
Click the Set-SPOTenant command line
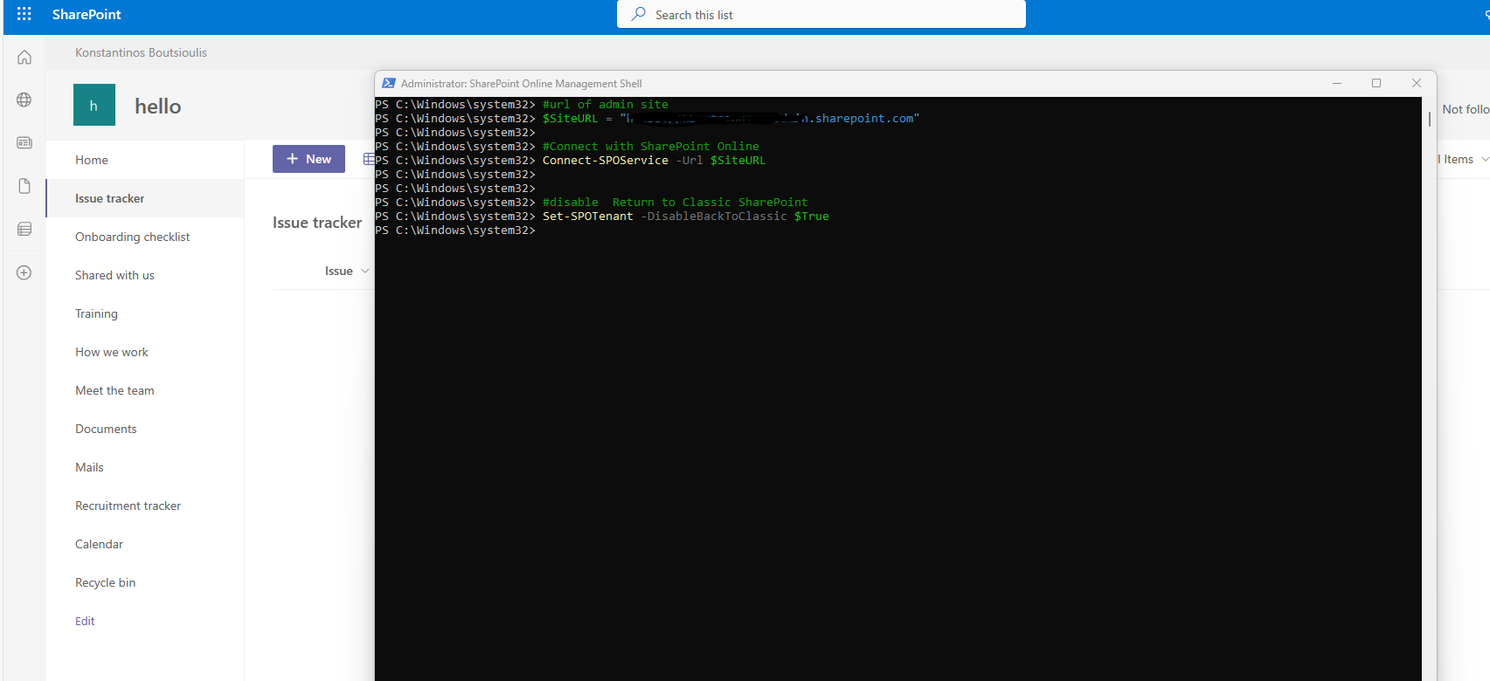coord(686,216)
